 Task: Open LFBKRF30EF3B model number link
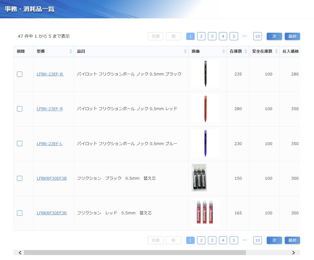52,178
